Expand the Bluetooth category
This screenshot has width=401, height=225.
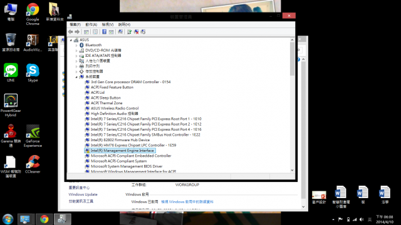tap(76, 45)
